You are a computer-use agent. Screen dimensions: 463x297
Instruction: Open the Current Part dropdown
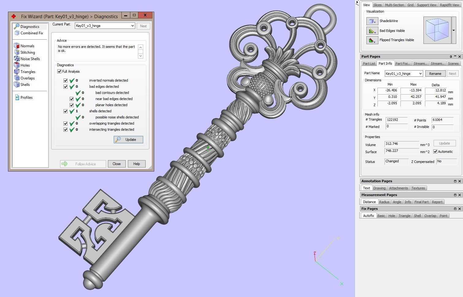click(132, 26)
